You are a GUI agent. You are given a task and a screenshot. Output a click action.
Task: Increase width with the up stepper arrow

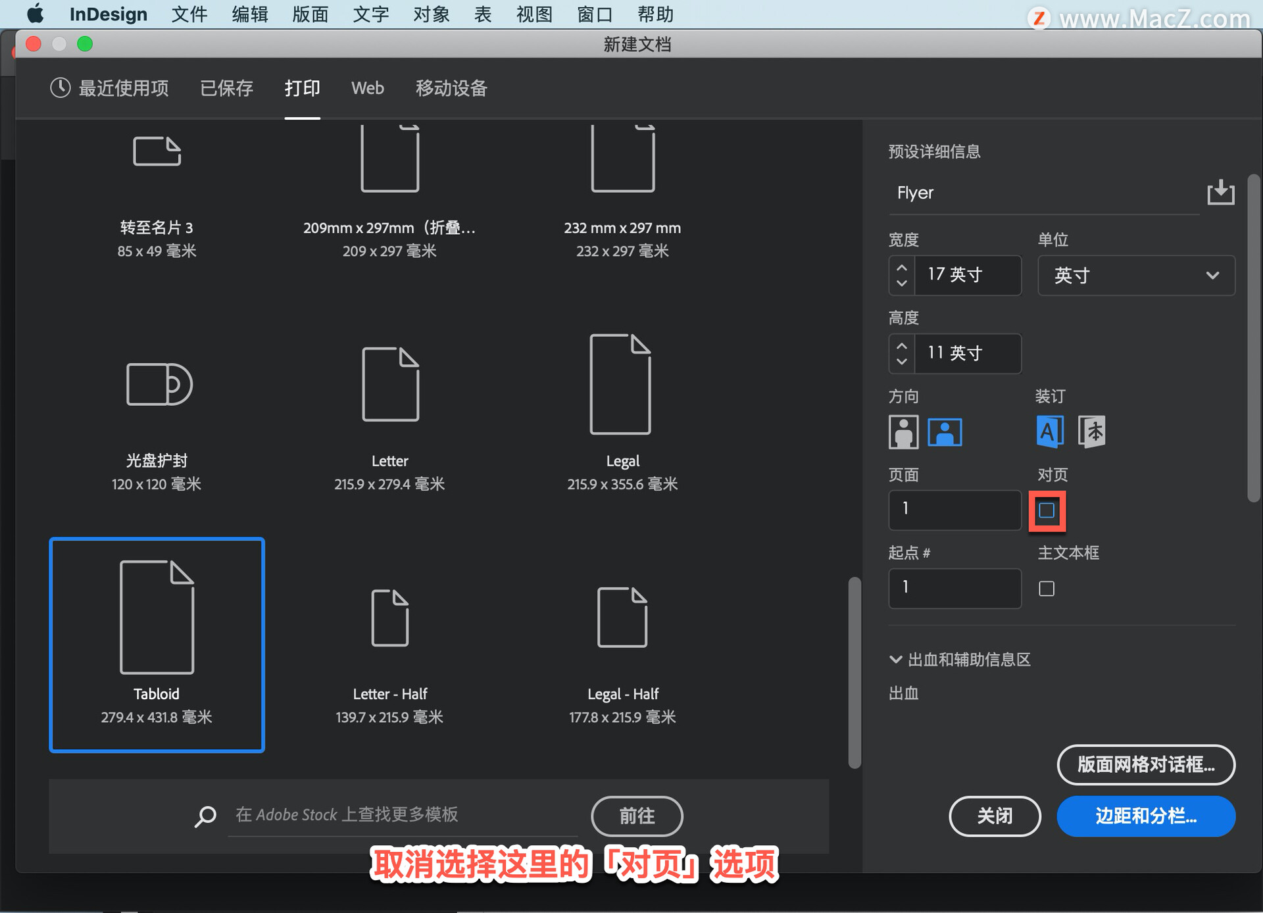coord(902,268)
